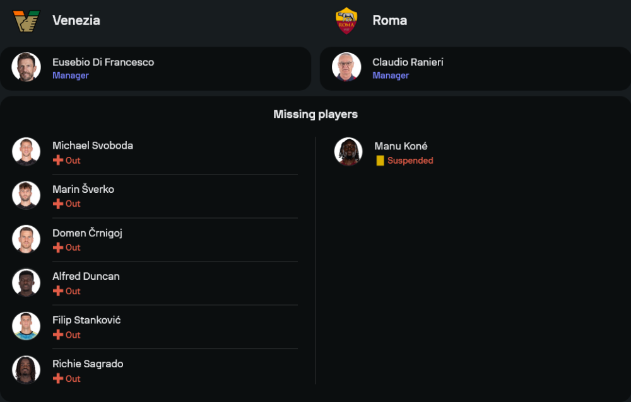Screen dimensions: 631x402
Task: Click the Missing players section heading
Action: (315, 115)
